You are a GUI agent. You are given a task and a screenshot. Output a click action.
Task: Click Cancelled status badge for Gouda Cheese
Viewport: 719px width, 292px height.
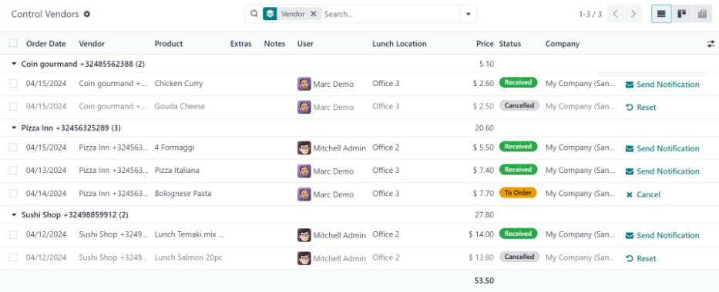[519, 105]
